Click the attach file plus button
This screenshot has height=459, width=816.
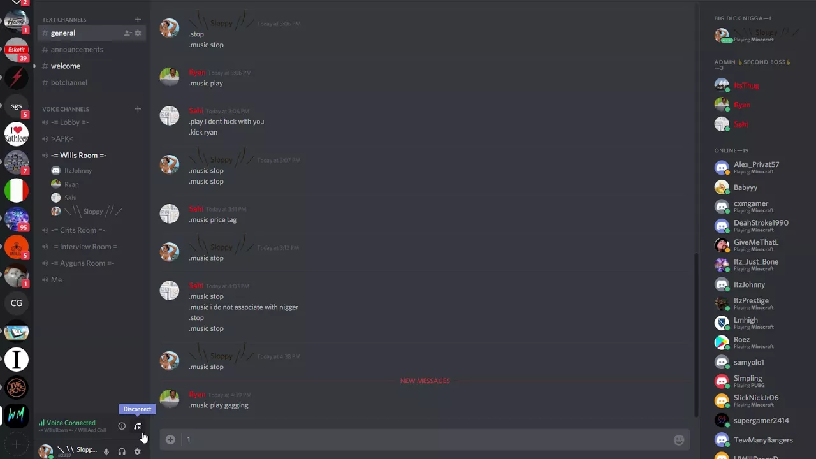[170, 439]
